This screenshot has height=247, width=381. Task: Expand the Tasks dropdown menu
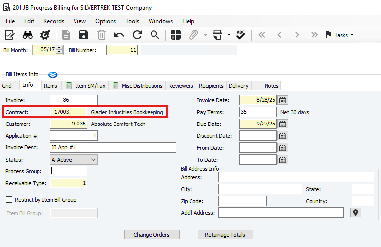pyautogui.click(x=340, y=35)
